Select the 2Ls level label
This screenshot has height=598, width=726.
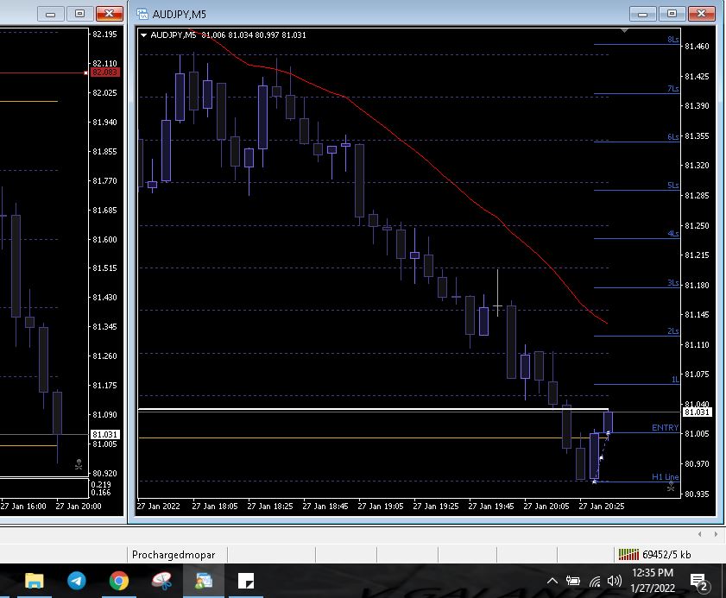tap(673, 331)
